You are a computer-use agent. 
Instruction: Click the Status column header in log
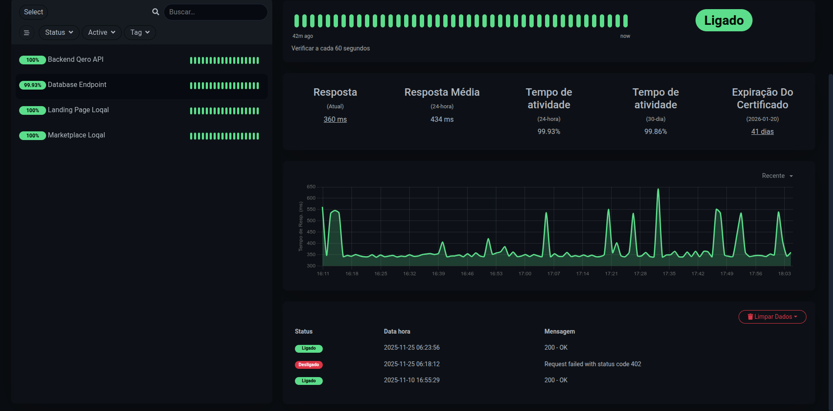click(x=304, y=331)
